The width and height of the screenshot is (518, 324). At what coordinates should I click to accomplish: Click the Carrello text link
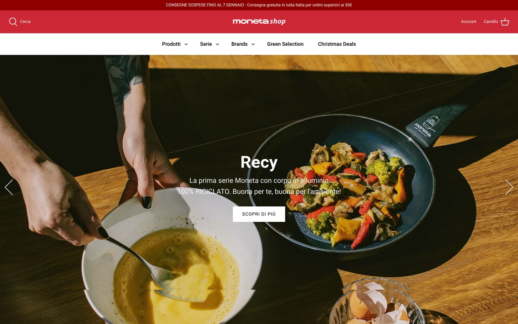coord(490,21)
